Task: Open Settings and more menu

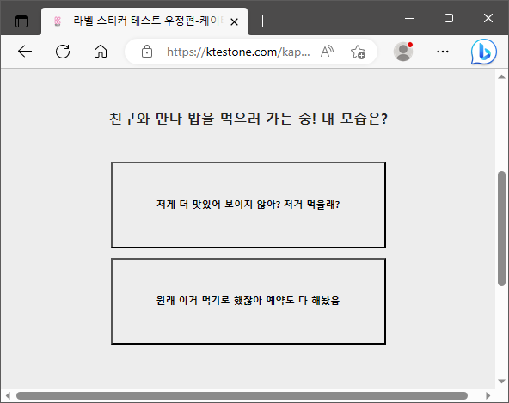Action: (x=443, y=52)
